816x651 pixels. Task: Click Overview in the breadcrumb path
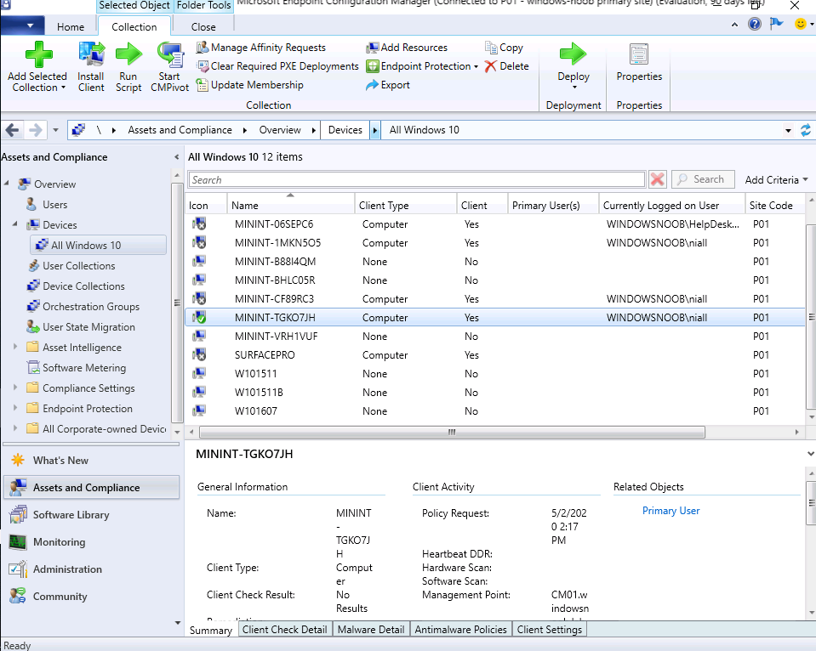280,130
